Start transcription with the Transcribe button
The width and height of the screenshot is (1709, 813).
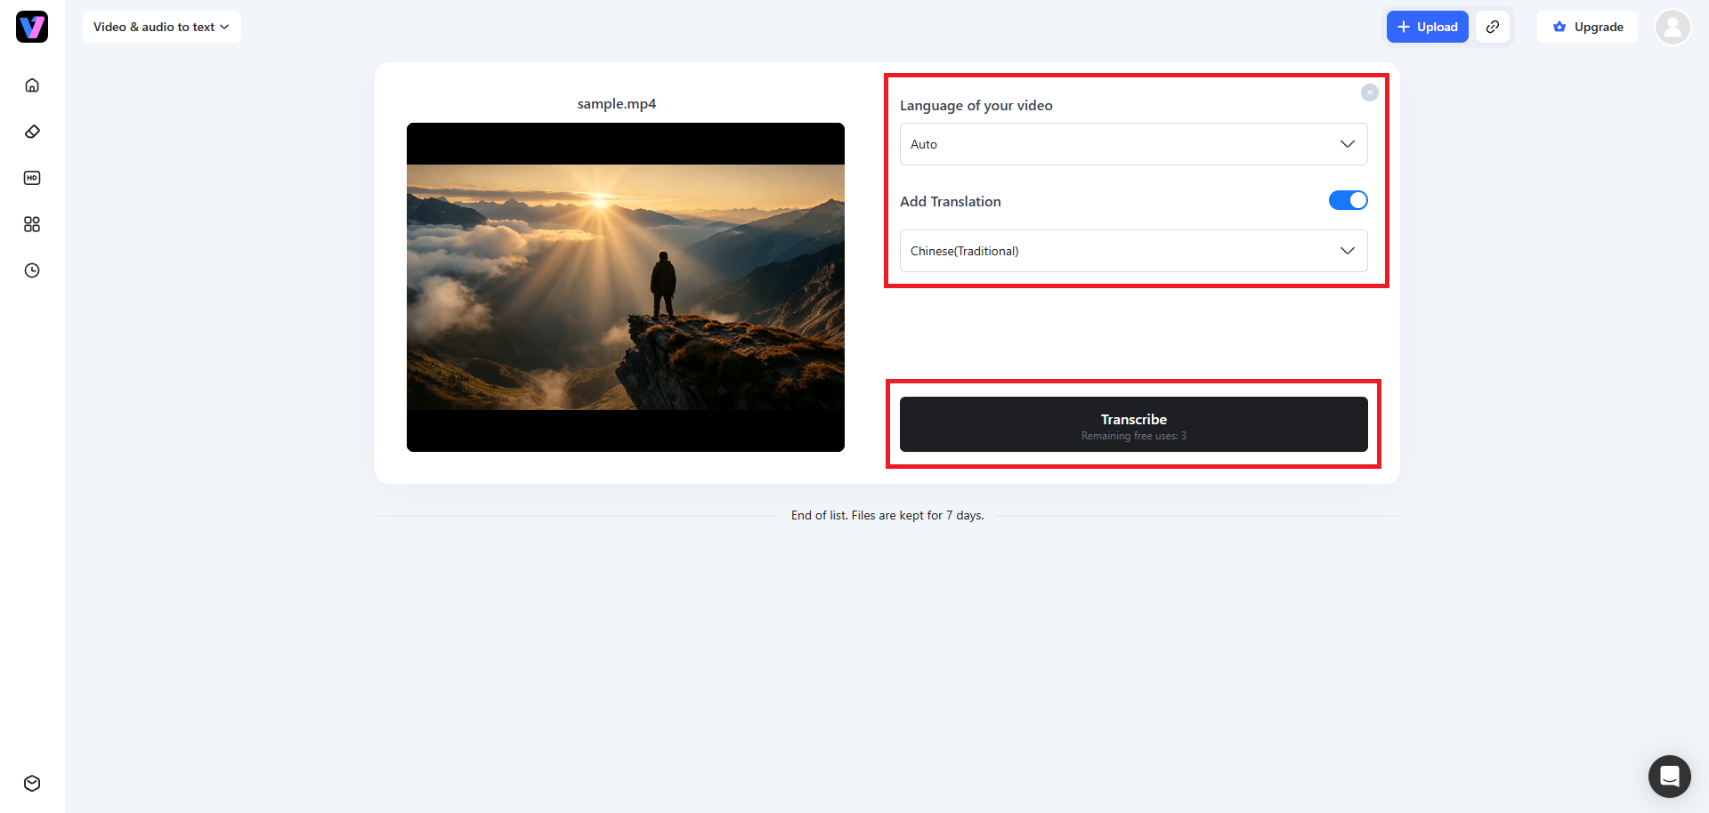pos(1133,424)
